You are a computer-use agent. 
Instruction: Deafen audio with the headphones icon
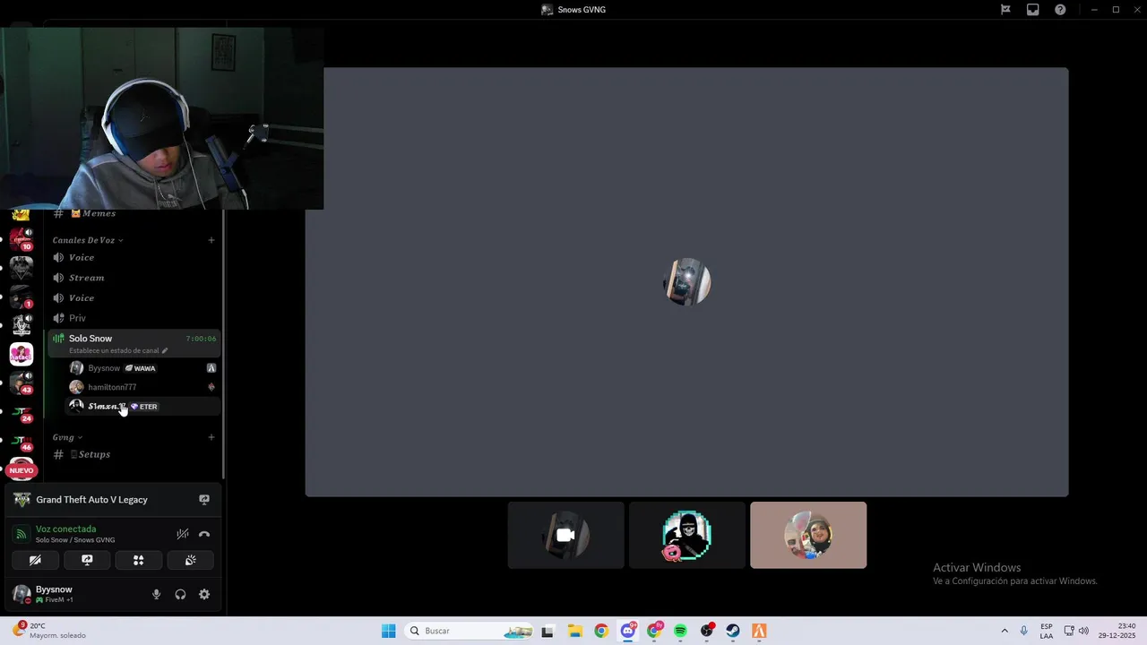point(180,594)
